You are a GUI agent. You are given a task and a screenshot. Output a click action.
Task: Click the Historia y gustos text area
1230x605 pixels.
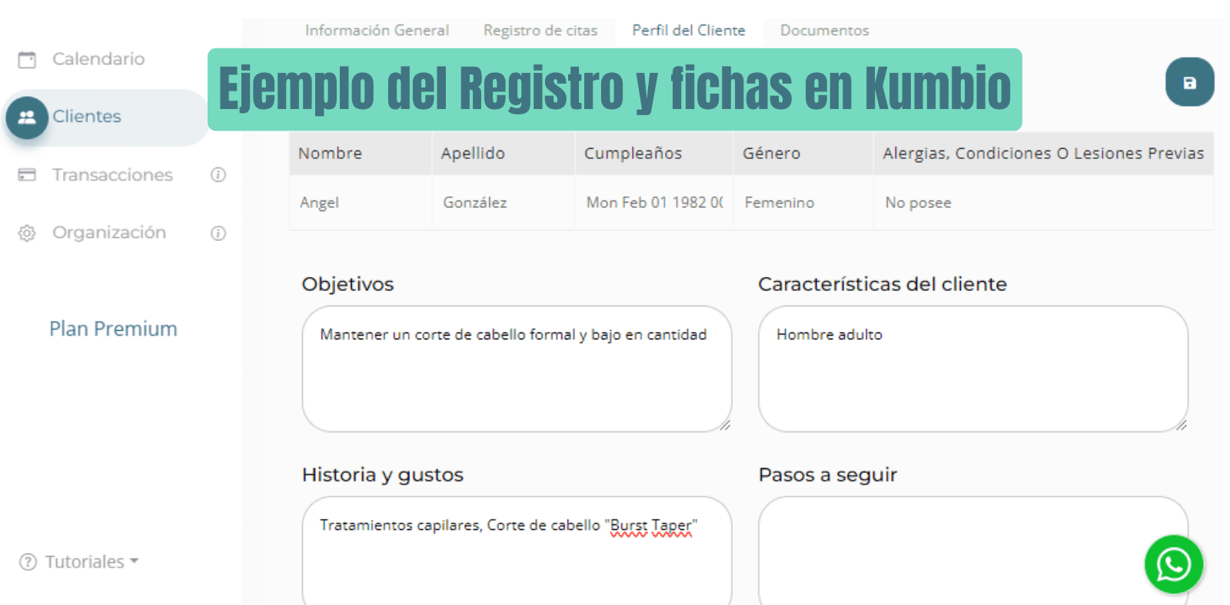[x=517, y=550]
